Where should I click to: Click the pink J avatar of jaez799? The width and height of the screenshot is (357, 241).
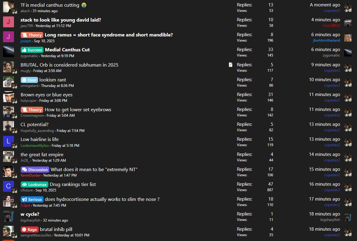click(9, 22)
